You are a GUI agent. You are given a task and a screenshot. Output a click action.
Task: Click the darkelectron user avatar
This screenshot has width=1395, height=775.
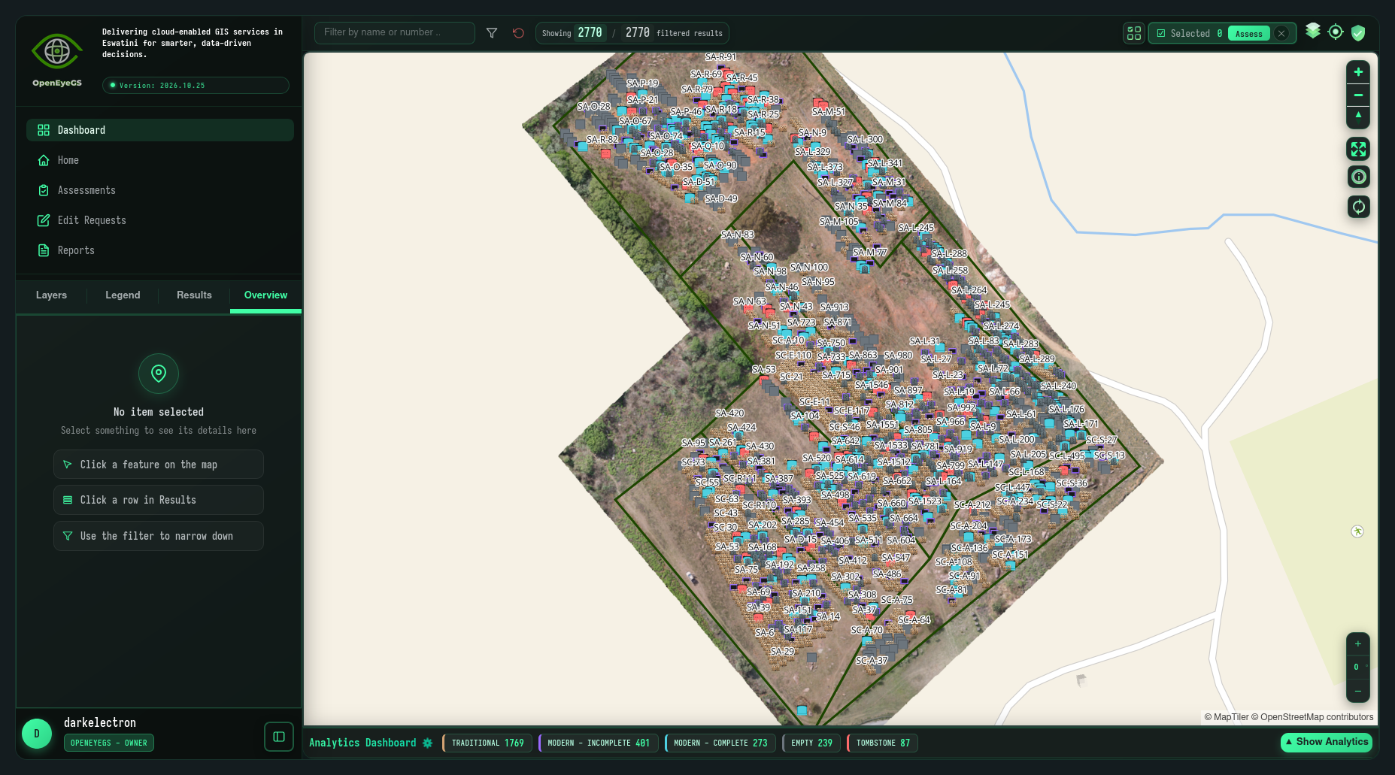[x=37, y=734]
